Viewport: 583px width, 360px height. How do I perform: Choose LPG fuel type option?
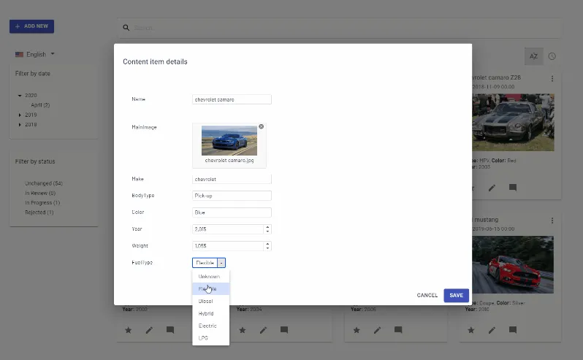point(211,338)
